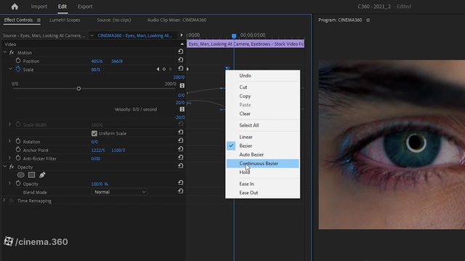The width and height of the screenshot is (465, 261).
Task: Reset Uniform Scale setting
Action: pyautogui.click(x=181, y=132)
